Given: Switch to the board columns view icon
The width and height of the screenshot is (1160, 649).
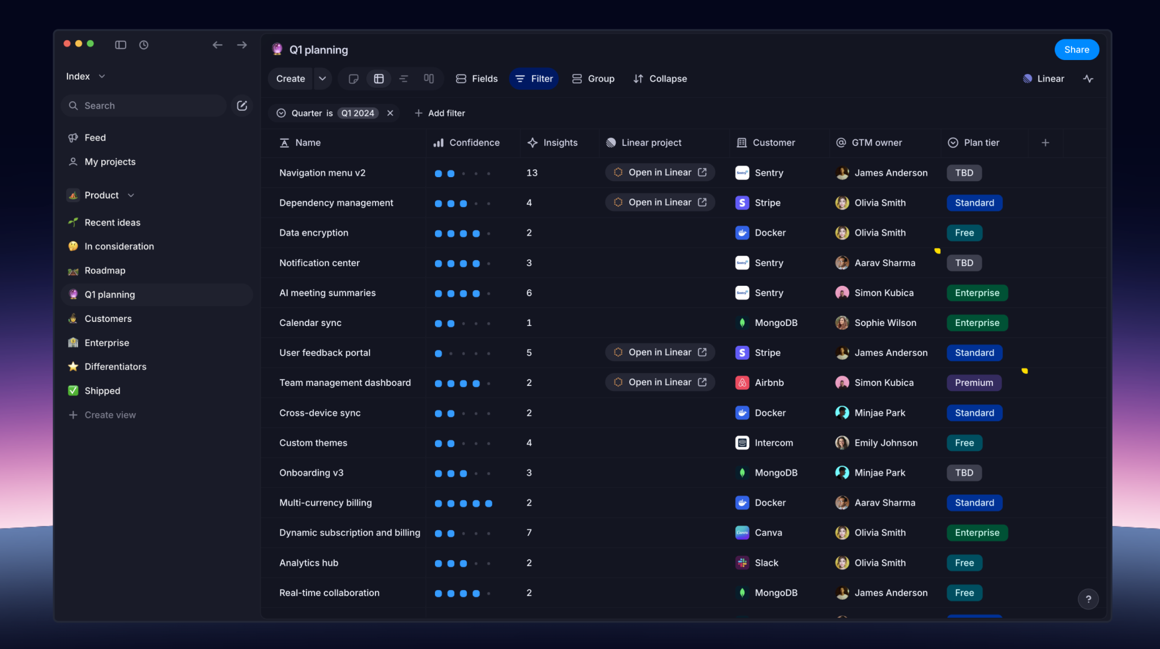Looking at the screenshot, I should coord(429,79).
